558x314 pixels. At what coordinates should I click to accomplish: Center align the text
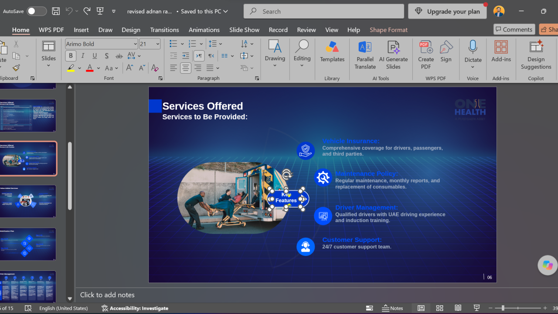(x=186, y=68)
